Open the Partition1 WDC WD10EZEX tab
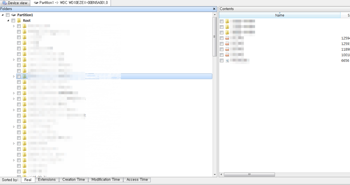The width and height of the screenshot is (350, 185). (70, 3)
